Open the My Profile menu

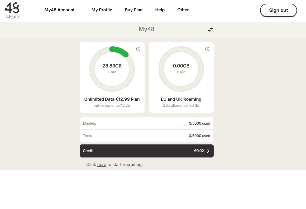102,10
